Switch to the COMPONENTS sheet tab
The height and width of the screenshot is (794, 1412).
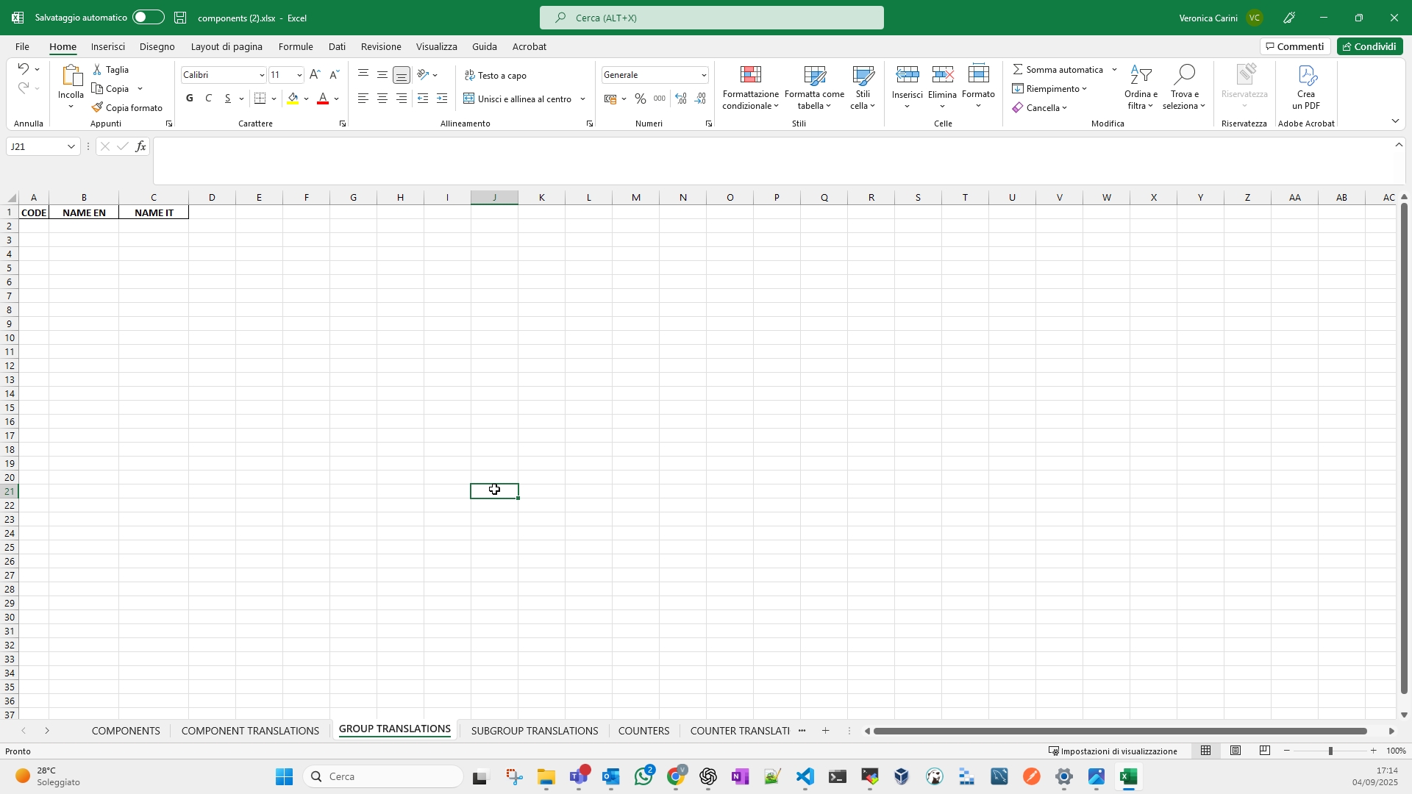point(126,732)
